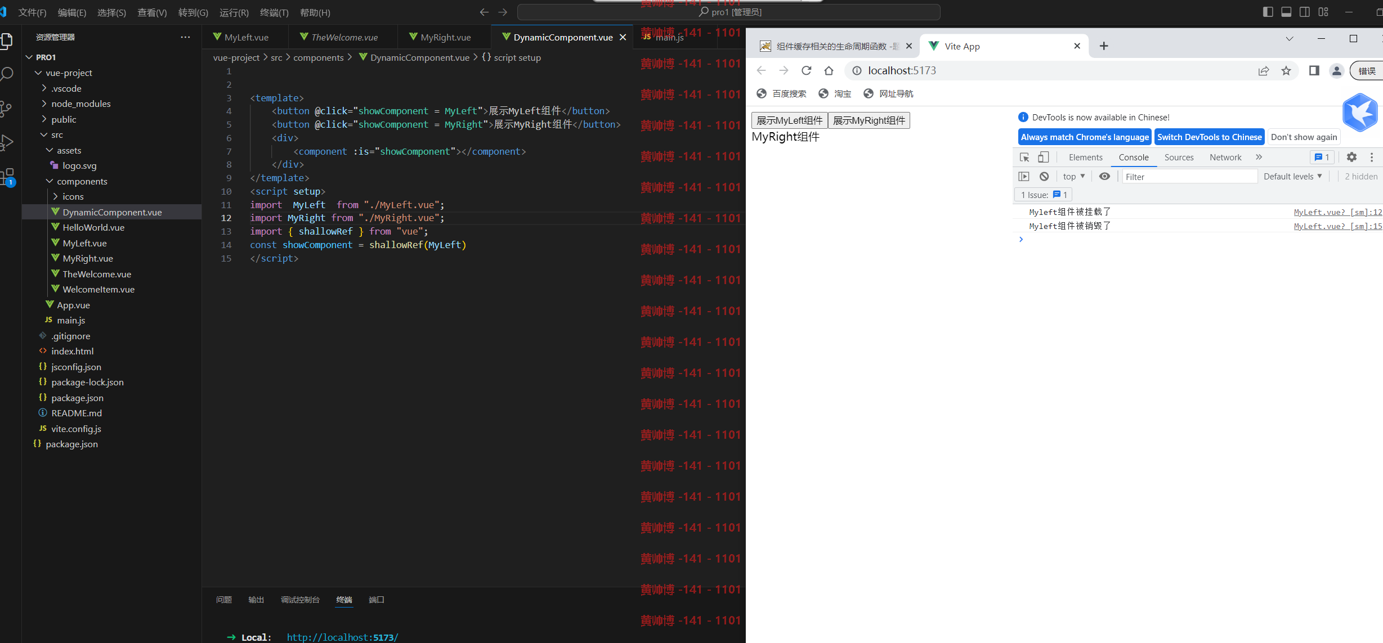The image size is (1383, 643).
Task: Toggle the DevTools device toolbar
Action: click(x=1044, y=158)
